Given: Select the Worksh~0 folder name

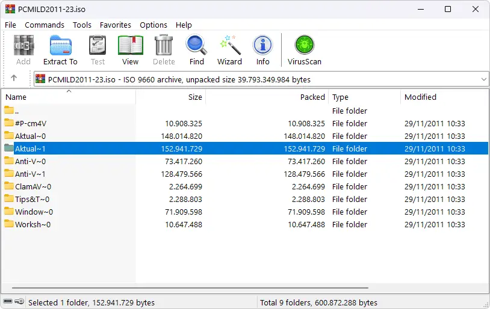Looking at the screenshot, I should 33,225.
